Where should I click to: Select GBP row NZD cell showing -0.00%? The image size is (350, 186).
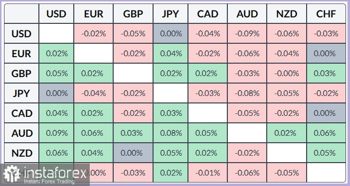coord(287,73)
